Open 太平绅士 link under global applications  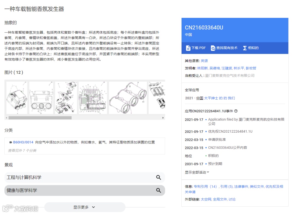click(211, 98)
